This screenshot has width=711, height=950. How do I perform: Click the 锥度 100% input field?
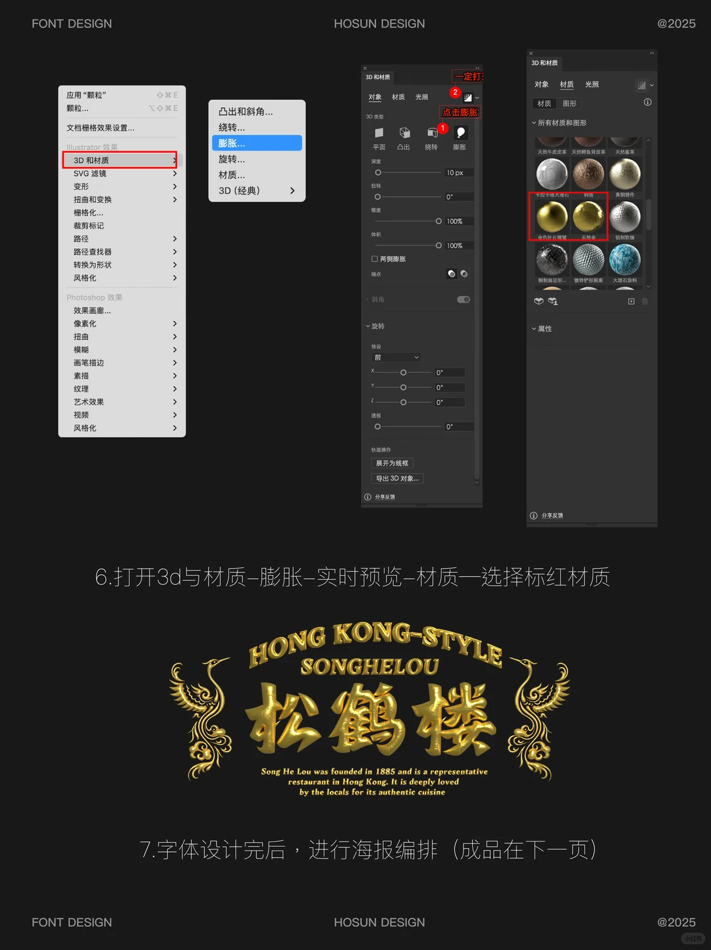[459, 222]
